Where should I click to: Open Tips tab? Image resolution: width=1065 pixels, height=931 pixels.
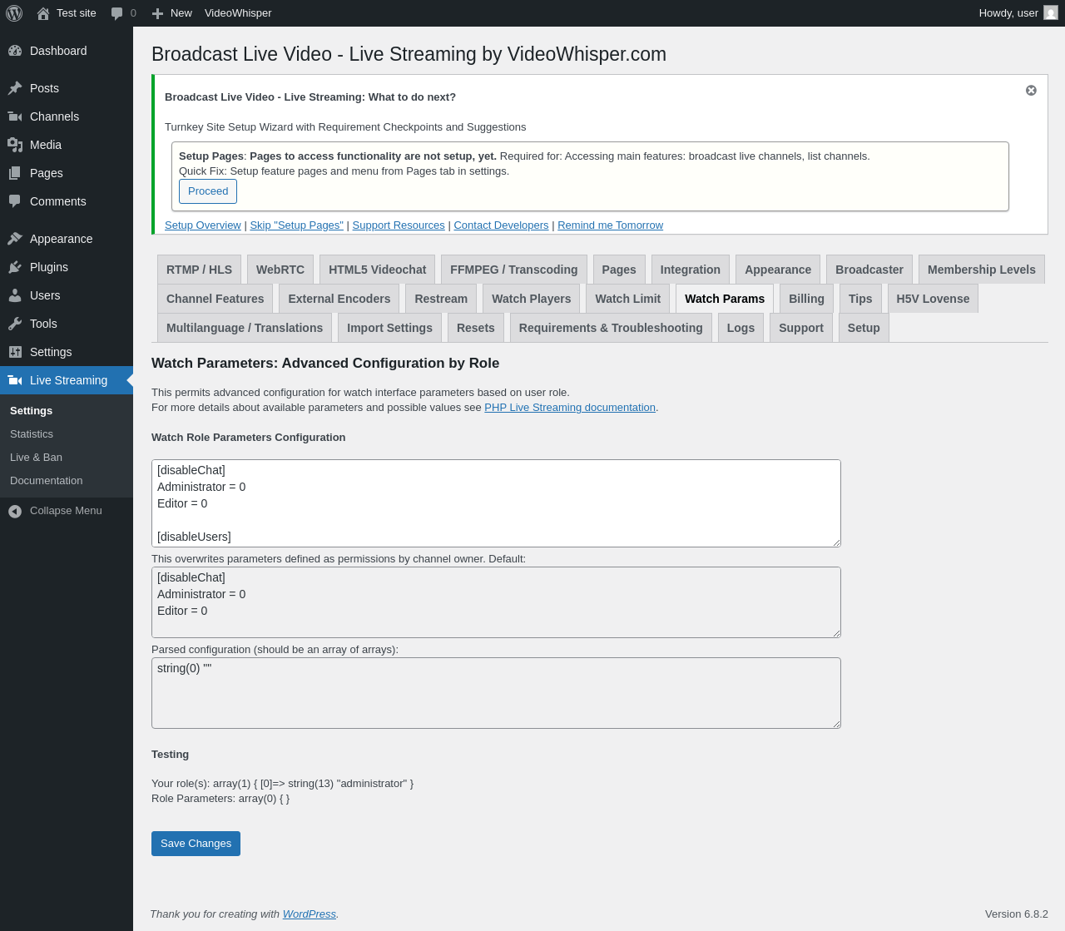[860, 299]
